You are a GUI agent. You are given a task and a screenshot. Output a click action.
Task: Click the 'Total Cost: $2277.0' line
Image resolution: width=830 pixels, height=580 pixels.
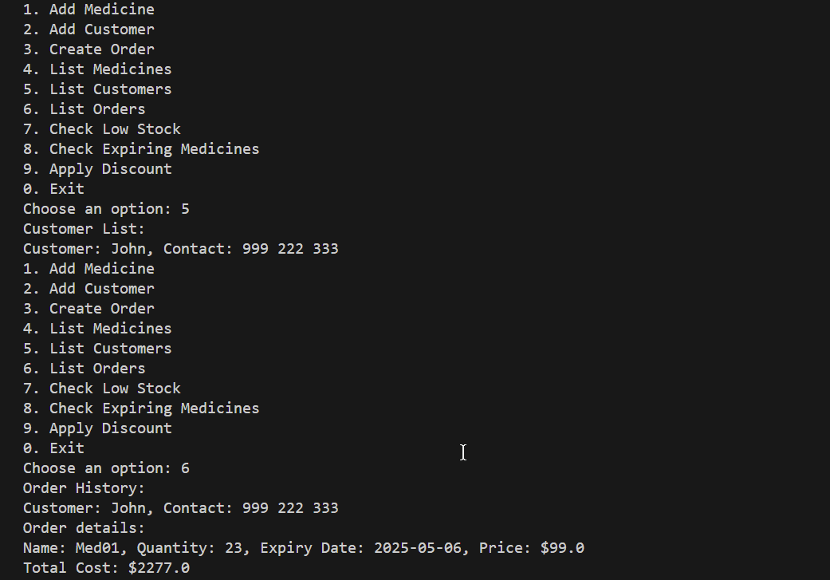click(106, 568)
